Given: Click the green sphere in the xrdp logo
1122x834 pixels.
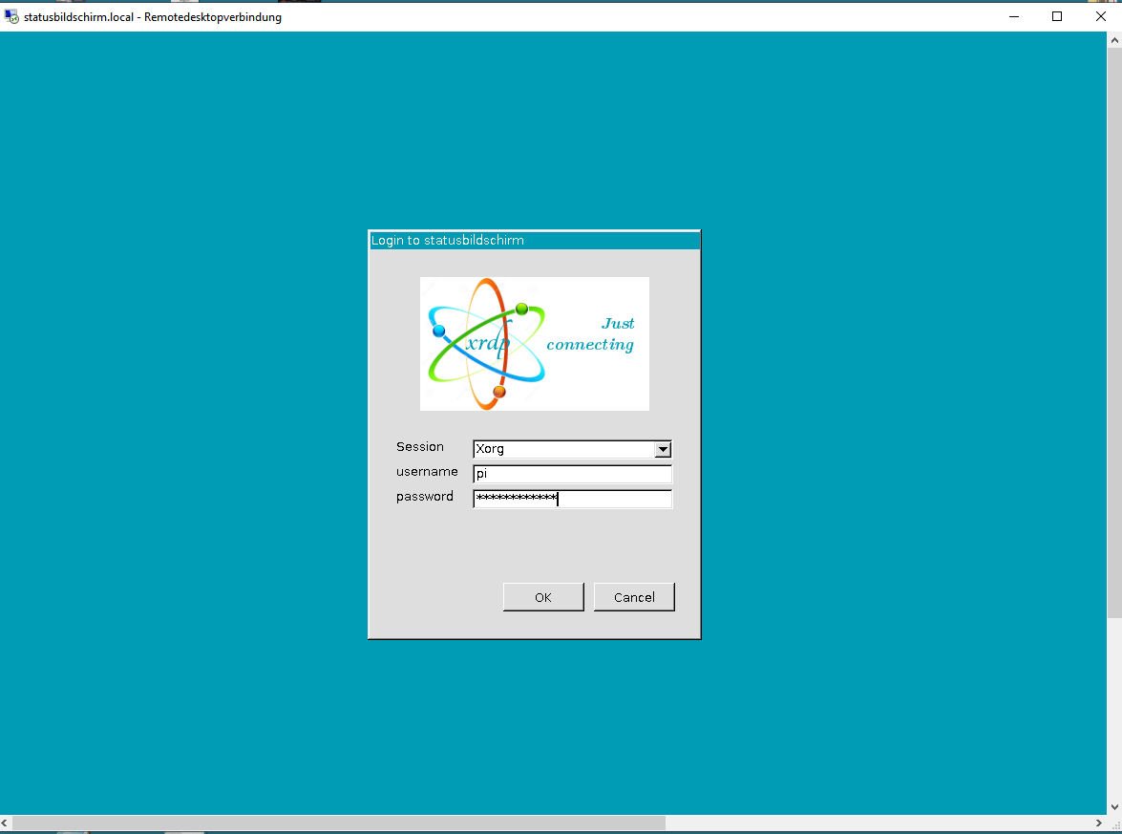Looking at the screenshot, I should point(521,309).
